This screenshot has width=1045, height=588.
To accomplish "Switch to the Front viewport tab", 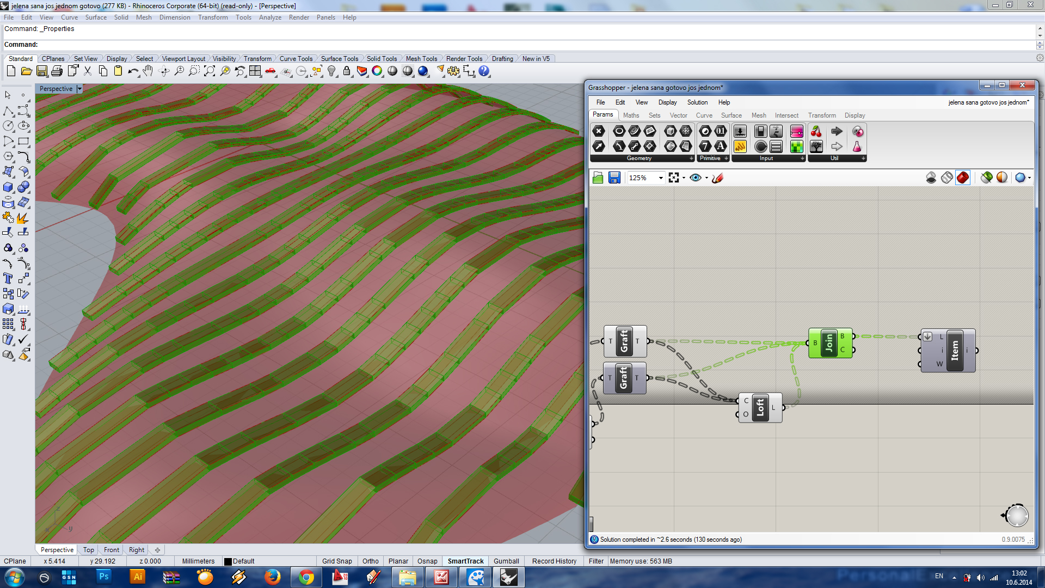I will 112,550.
